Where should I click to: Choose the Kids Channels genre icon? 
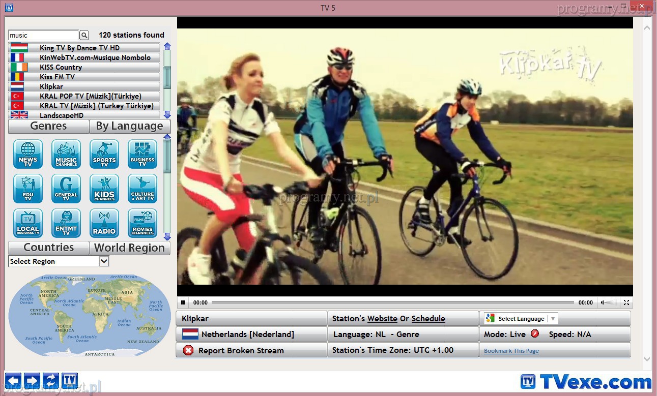(104, 189)
